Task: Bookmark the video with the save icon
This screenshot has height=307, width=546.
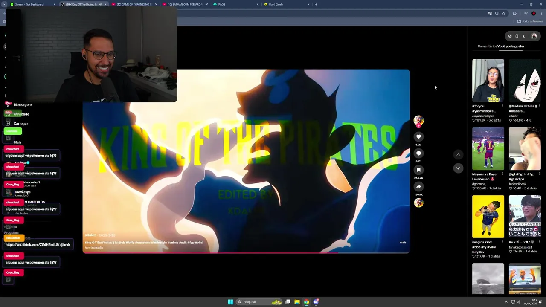Action: click(x=418, y=170)
